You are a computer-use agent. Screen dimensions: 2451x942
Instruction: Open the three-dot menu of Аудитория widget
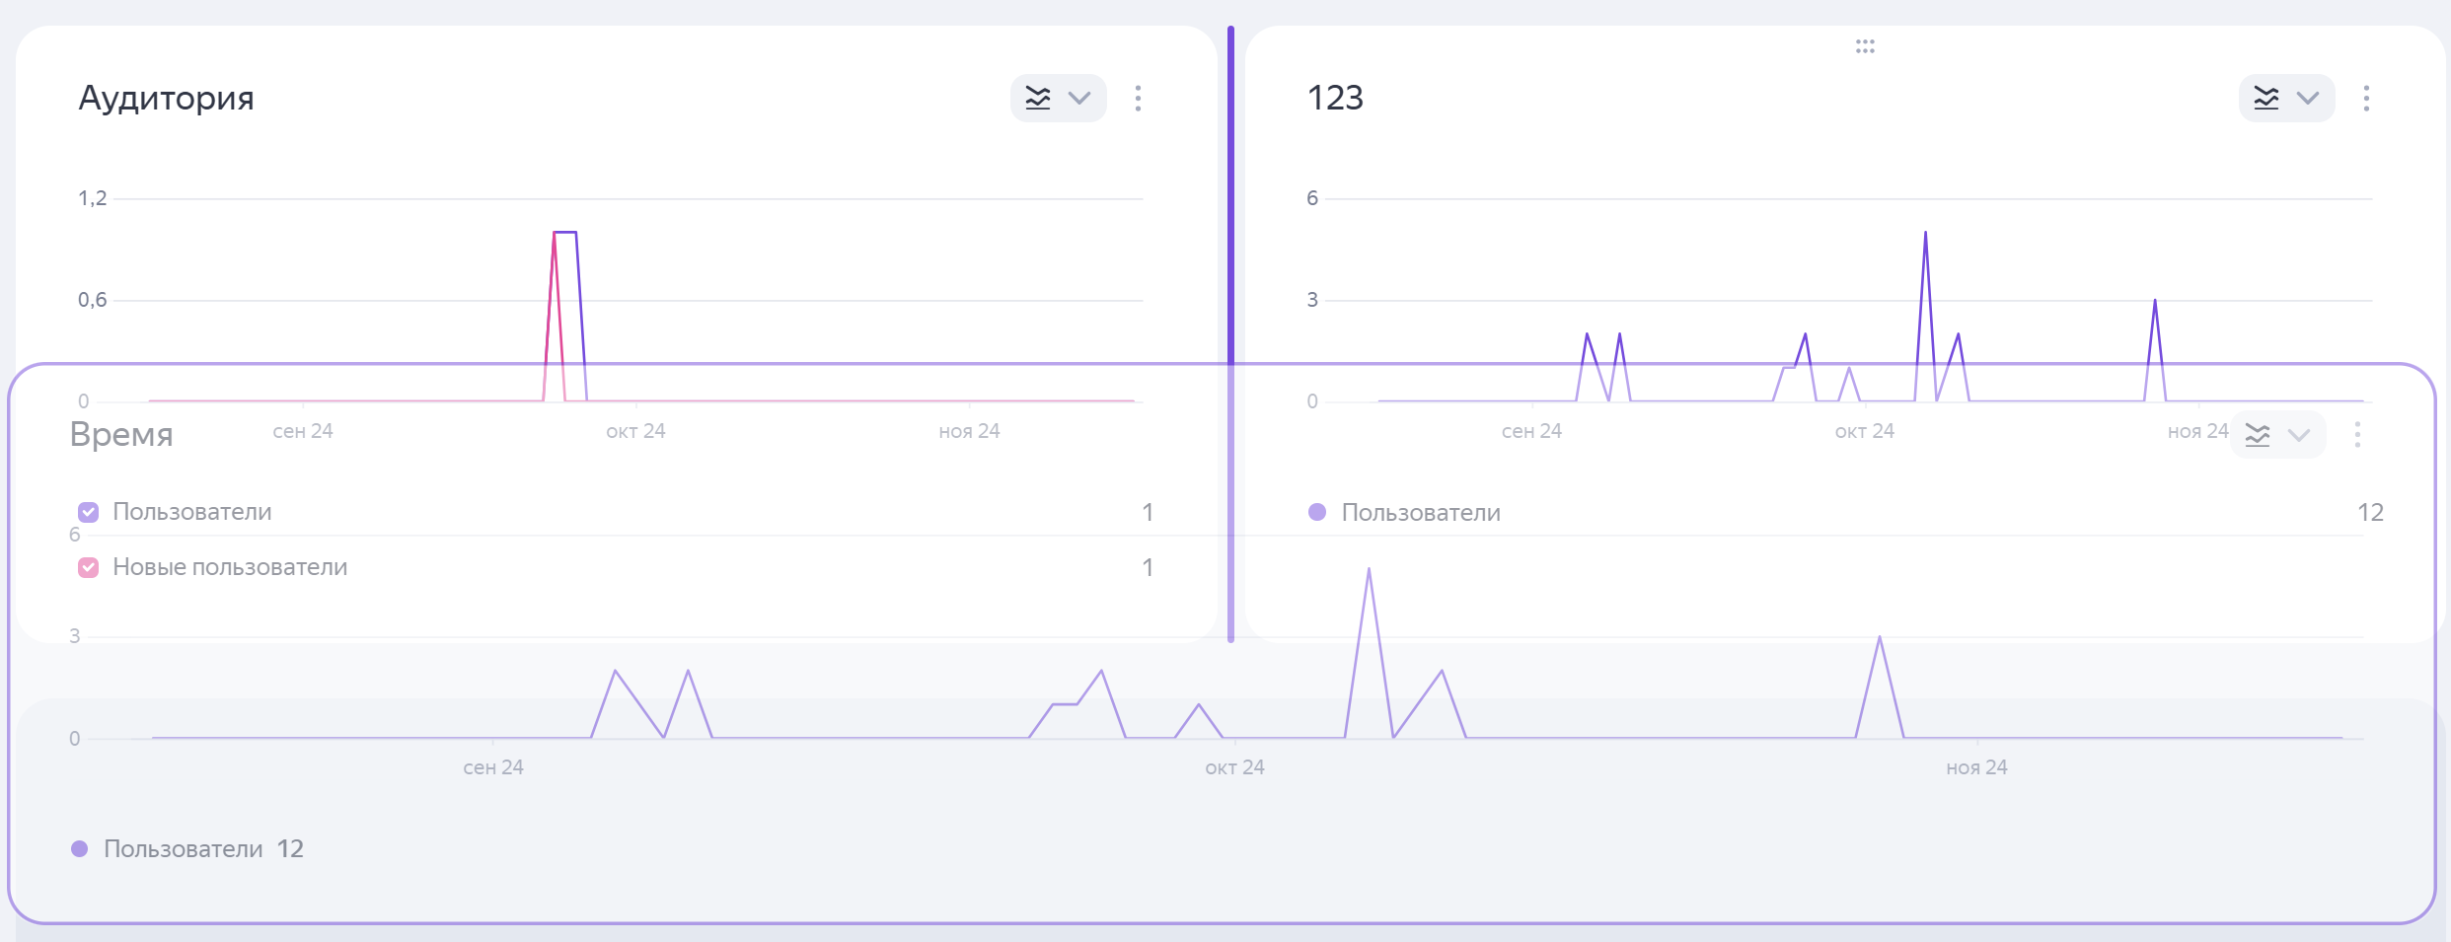1138,98
